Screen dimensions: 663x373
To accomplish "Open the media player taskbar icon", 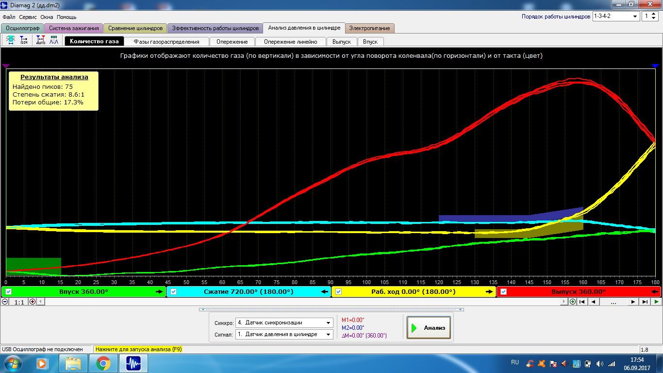I will pyautogui.click(x=42, y=363).
